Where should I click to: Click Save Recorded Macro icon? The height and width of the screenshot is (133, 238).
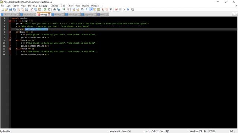(x=132, y=9)
